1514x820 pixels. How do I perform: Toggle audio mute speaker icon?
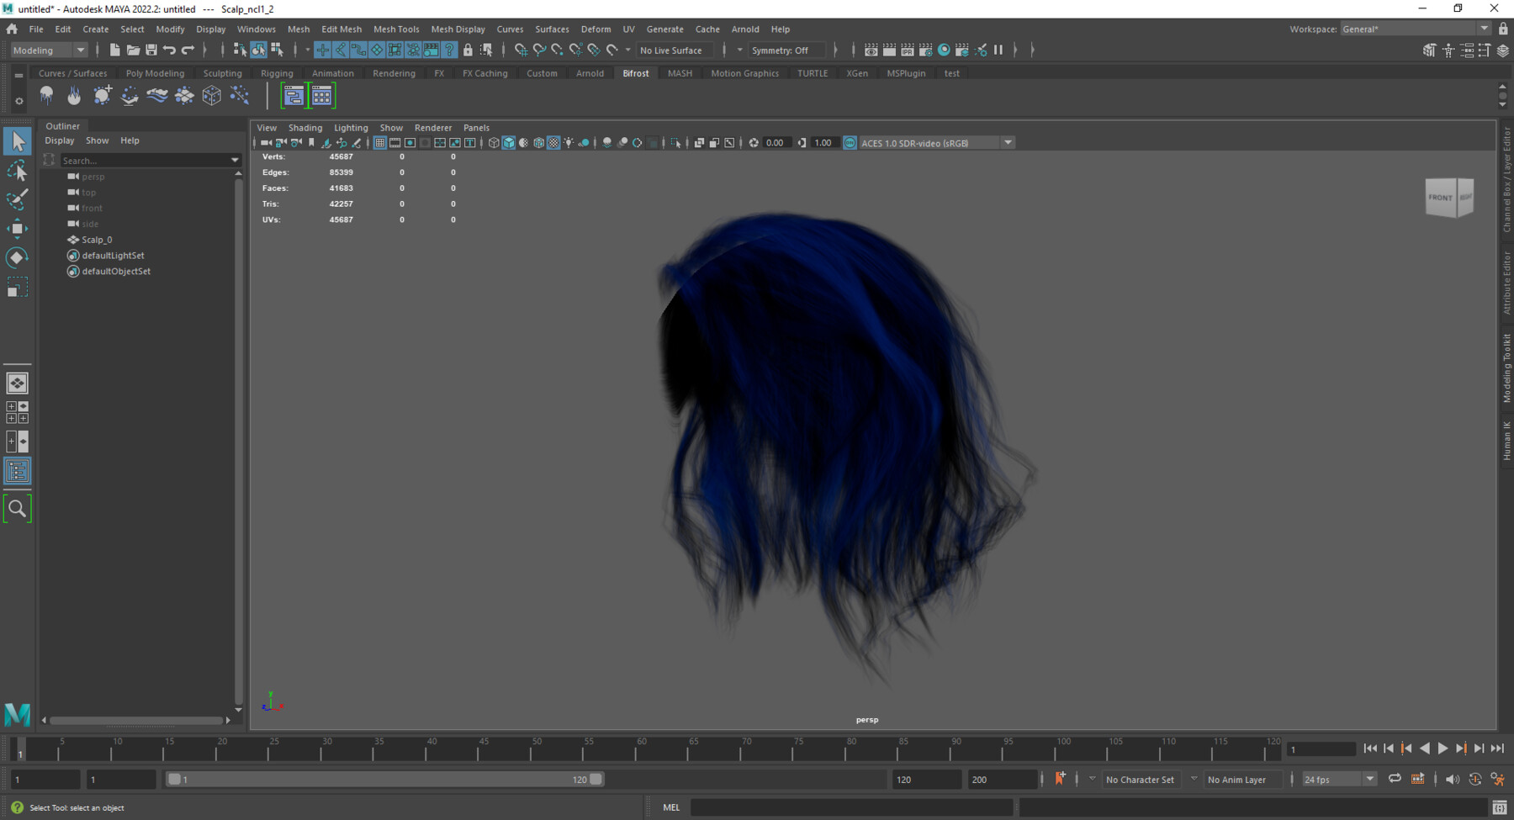click(1453, 779)
